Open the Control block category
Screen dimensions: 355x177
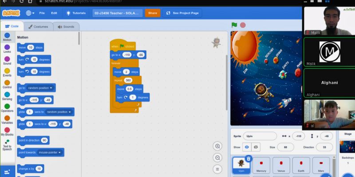click(7, 84)
